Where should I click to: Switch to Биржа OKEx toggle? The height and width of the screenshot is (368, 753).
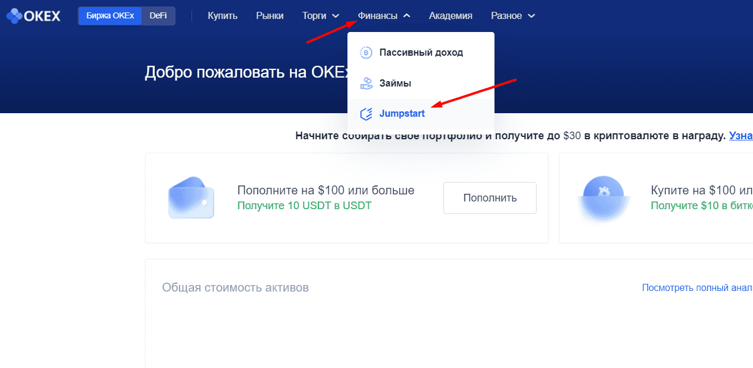(x=110, y=16)
